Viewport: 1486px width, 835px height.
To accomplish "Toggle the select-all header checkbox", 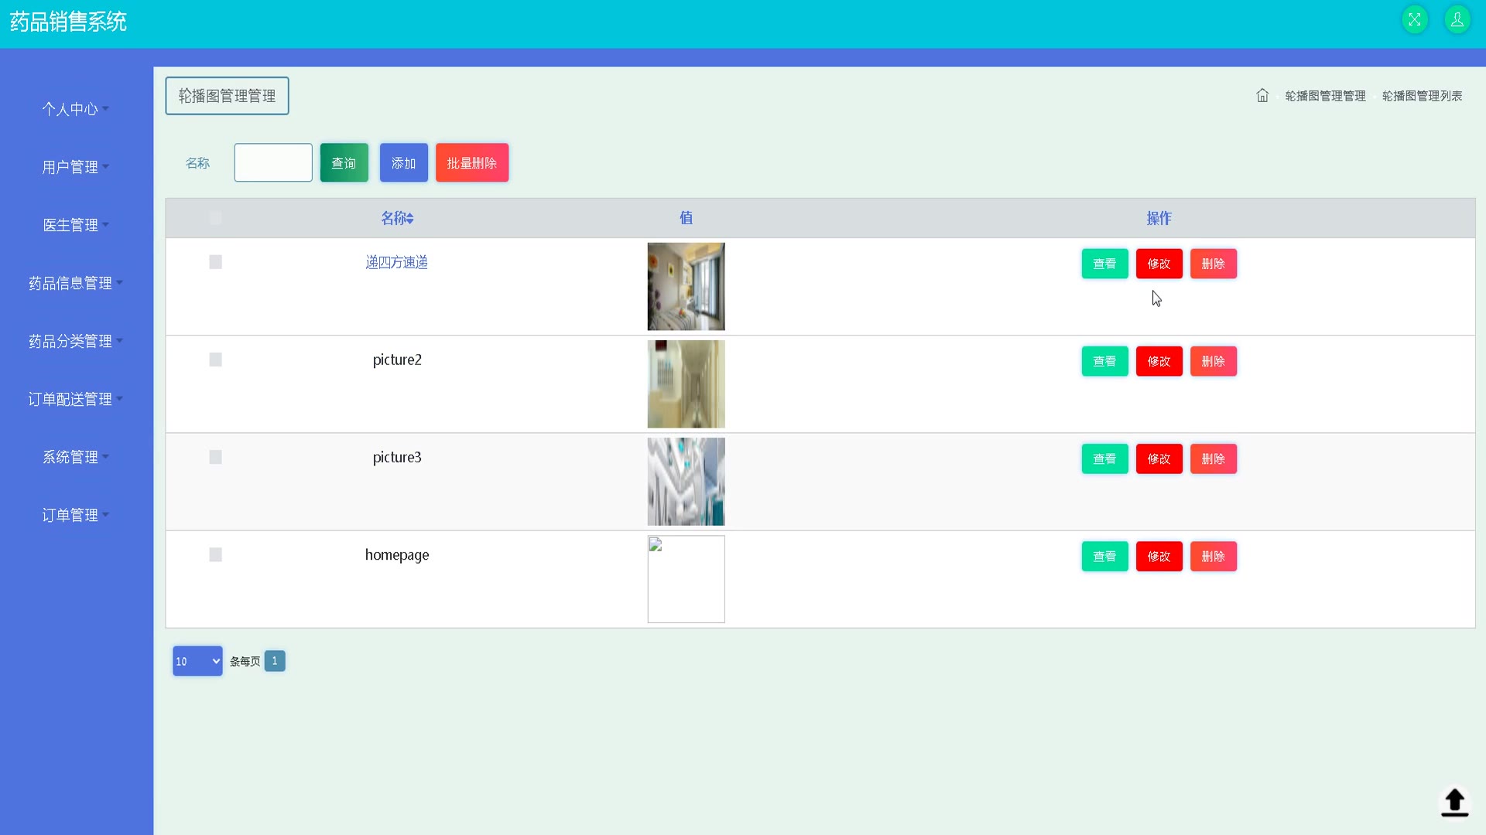I will coord(215,218).
